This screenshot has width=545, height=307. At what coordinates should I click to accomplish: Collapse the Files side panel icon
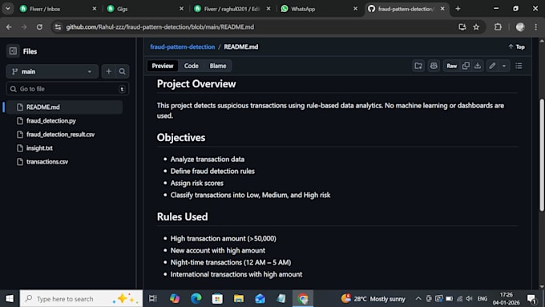click(x=13, y=51)
